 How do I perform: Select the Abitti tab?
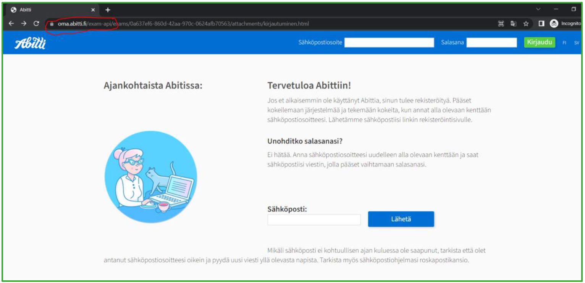[53, 10]
